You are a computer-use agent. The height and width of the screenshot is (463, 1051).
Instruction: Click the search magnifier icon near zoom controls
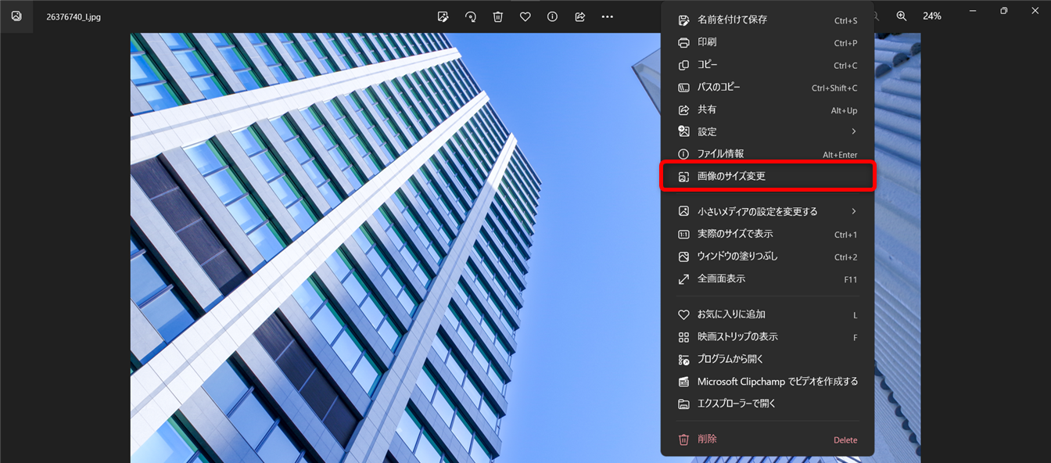pos(875,16)
